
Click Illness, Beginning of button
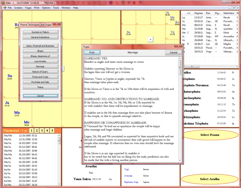pos(40,56)
